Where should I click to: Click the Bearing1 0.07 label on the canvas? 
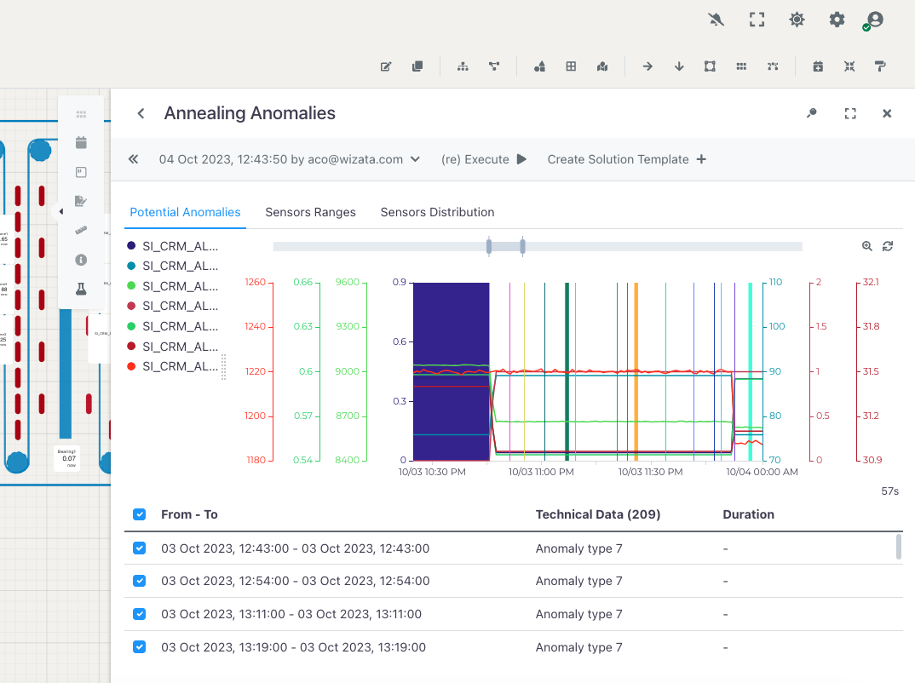[67, 458]
